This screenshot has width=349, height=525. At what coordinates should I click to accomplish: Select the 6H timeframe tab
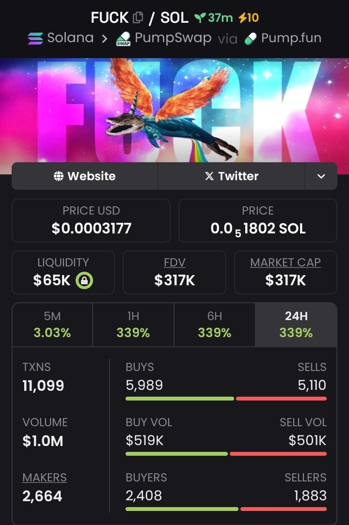tap(215, 324)
